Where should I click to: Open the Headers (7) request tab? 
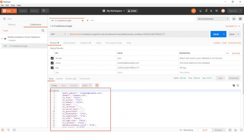pyautogui.click(x=86, y=43)
